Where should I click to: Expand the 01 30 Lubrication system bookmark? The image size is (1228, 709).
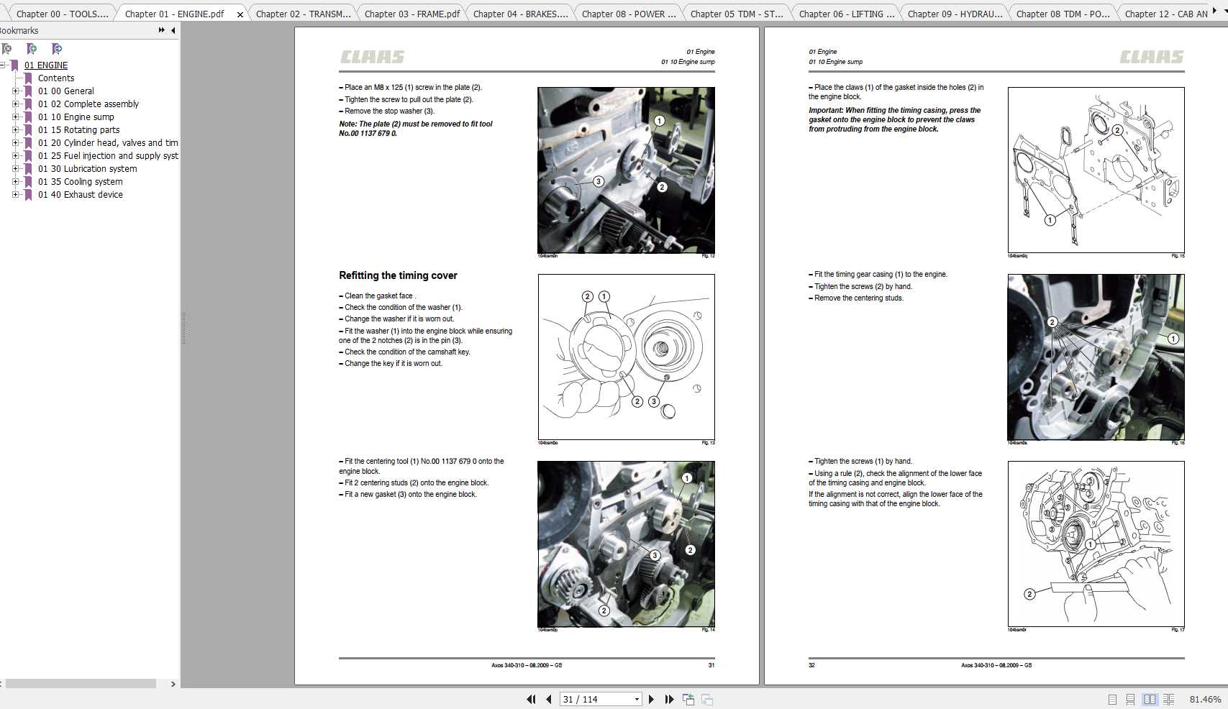(x=16, y=169)
